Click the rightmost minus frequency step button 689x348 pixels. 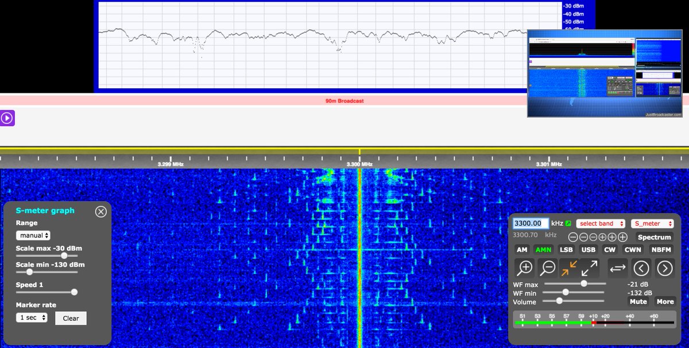coord(593,237)
